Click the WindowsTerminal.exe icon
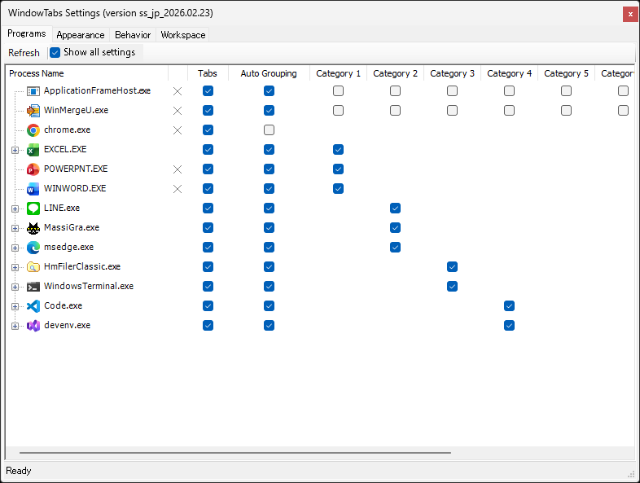Viewport: 640px width, 483px height. (33, 287)
